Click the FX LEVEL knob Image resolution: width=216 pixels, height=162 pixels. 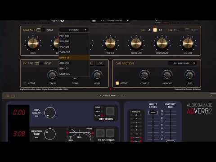(97, 75)
